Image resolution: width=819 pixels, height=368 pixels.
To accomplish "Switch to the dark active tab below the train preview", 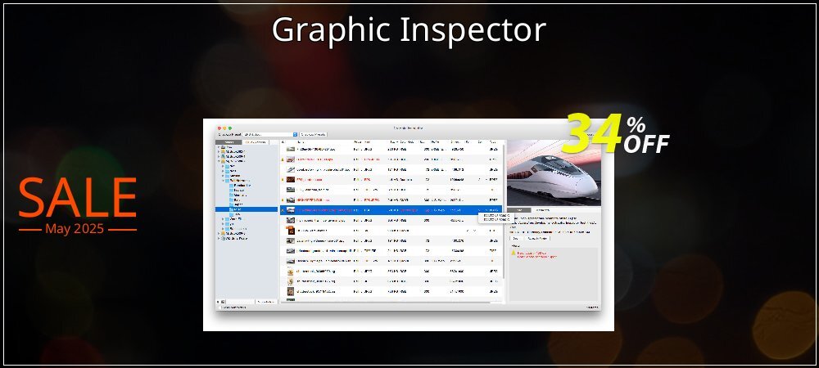I will pyautogui.click(x=519, y=210).
